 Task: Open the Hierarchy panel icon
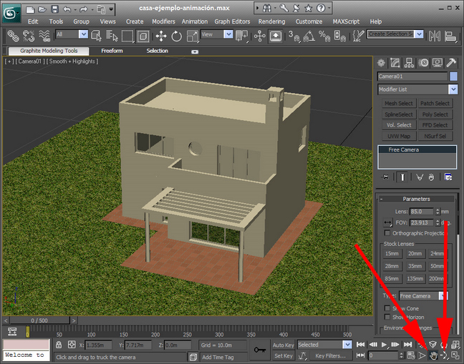click(x=410, y=63)
